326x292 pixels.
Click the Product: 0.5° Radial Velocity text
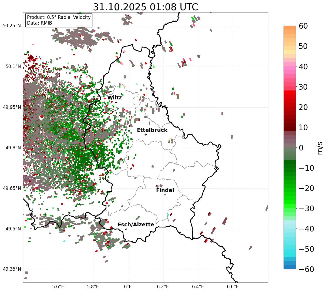(x=59, y=17)
